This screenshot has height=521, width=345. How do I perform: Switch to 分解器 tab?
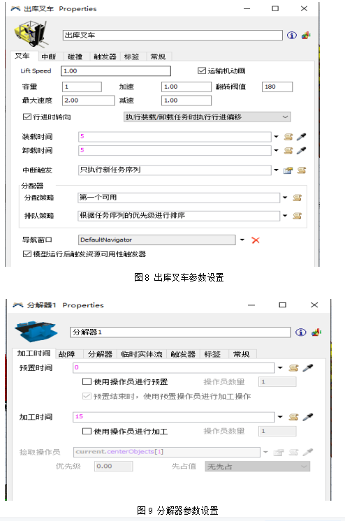click(x=100, y=354)
